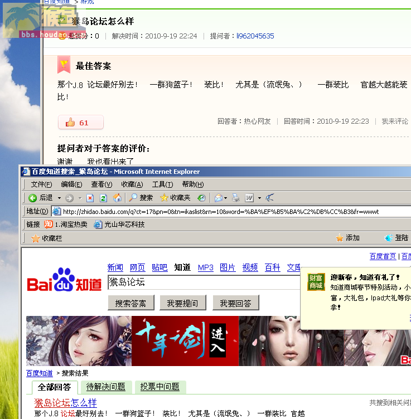Click 我来评论 in the answer page
Image resolution: width=411 pixels, height=419 pixels.
[395, 121]
